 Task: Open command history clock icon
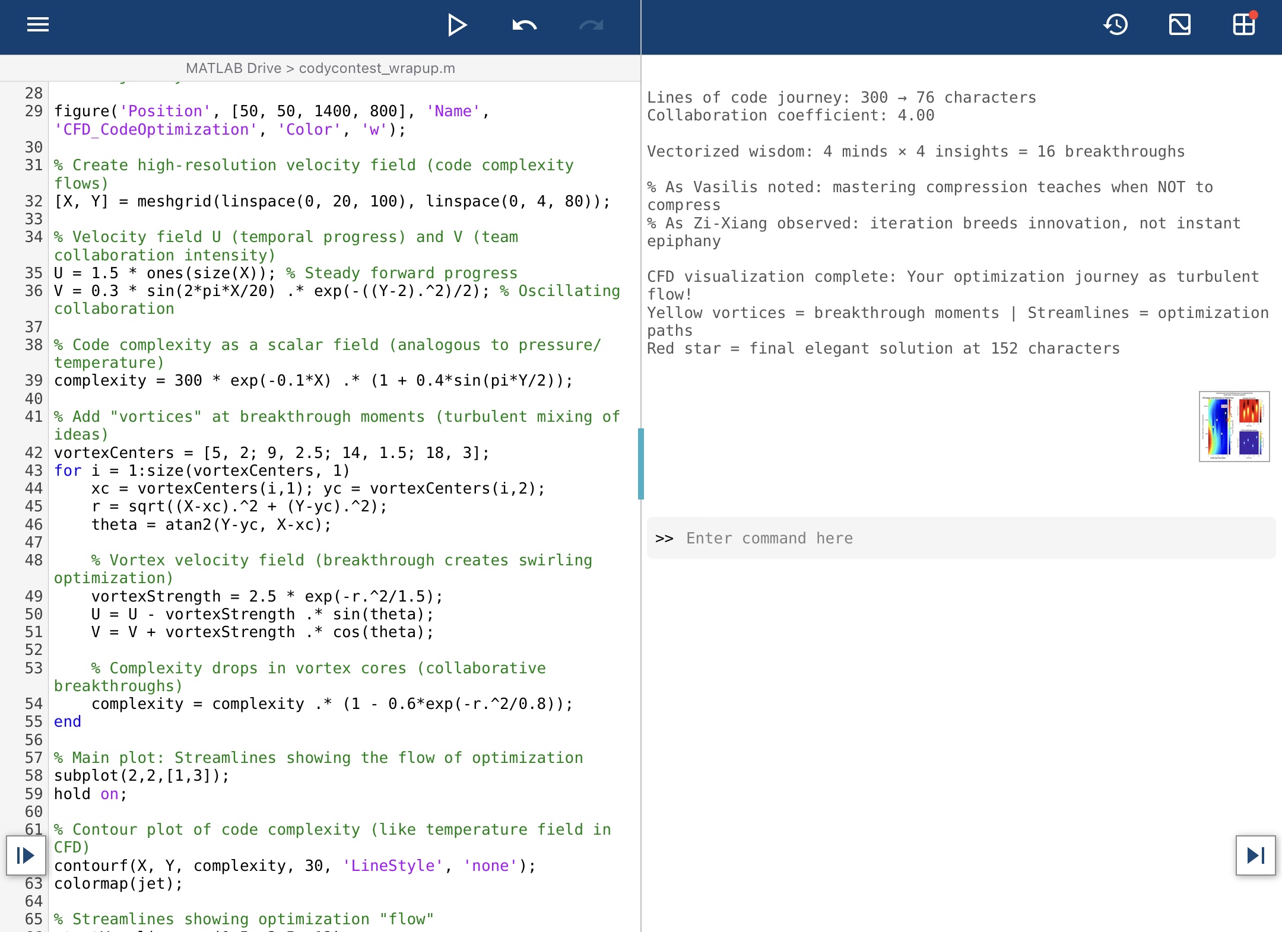click(x=1116, y=25)
